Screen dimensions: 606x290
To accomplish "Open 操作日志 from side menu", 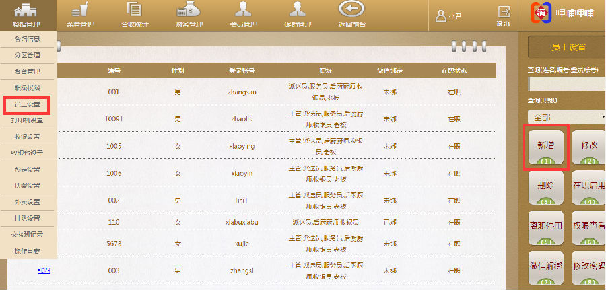I will [x=27, y=250].
